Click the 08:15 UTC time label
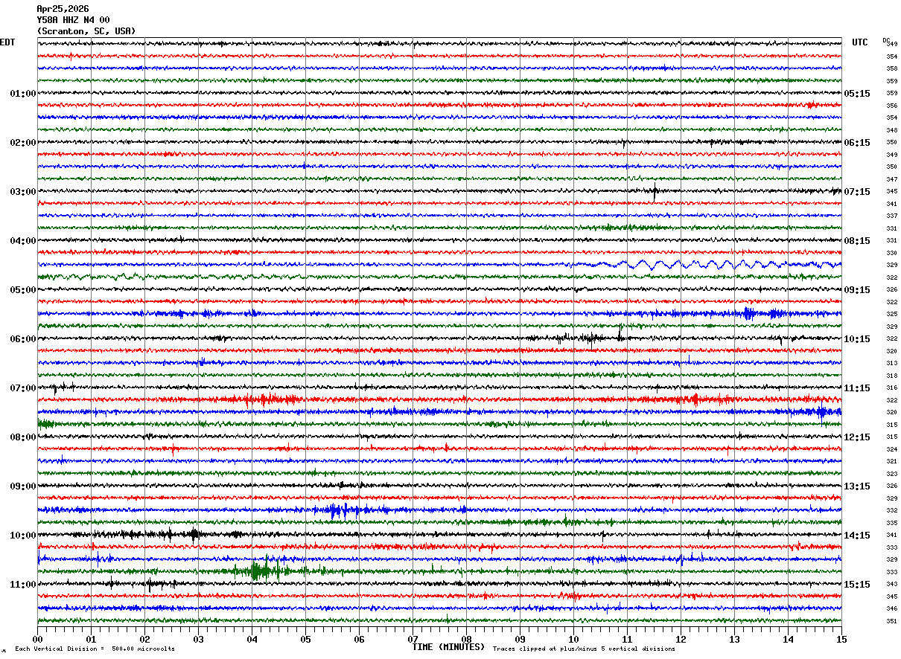The height and width of the screenshot is (659, 901). [857, 241]
